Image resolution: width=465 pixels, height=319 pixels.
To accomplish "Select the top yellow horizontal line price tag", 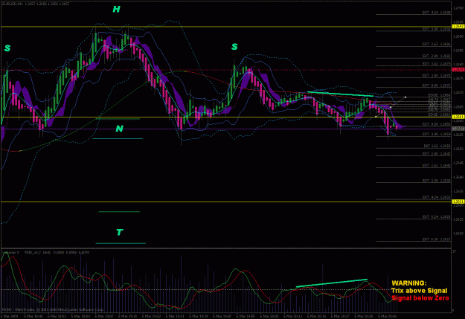I will (458, 26).
